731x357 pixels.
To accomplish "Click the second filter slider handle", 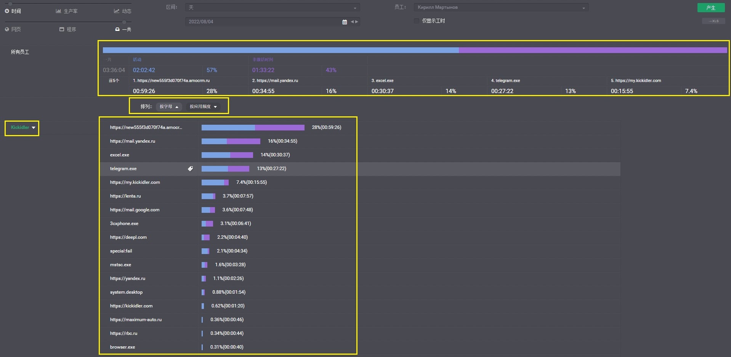I will [124, 22].
